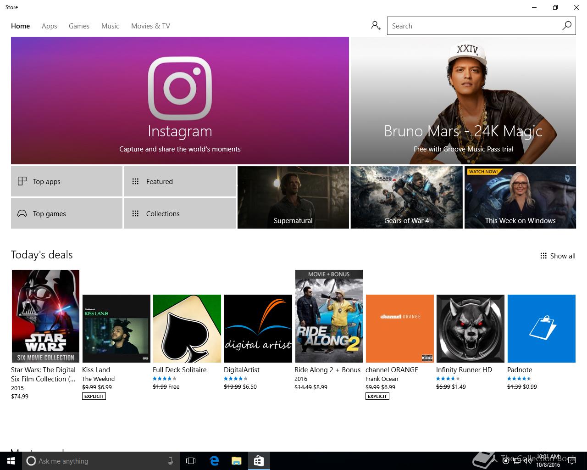This screenshot has height=470, width=587.
Task: Open the Star Wars collection cover
Action: [45, 316]
